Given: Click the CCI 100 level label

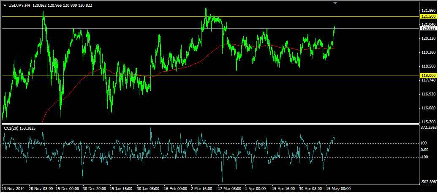Looking at the screenshot, I should click(x=424, y=143).
